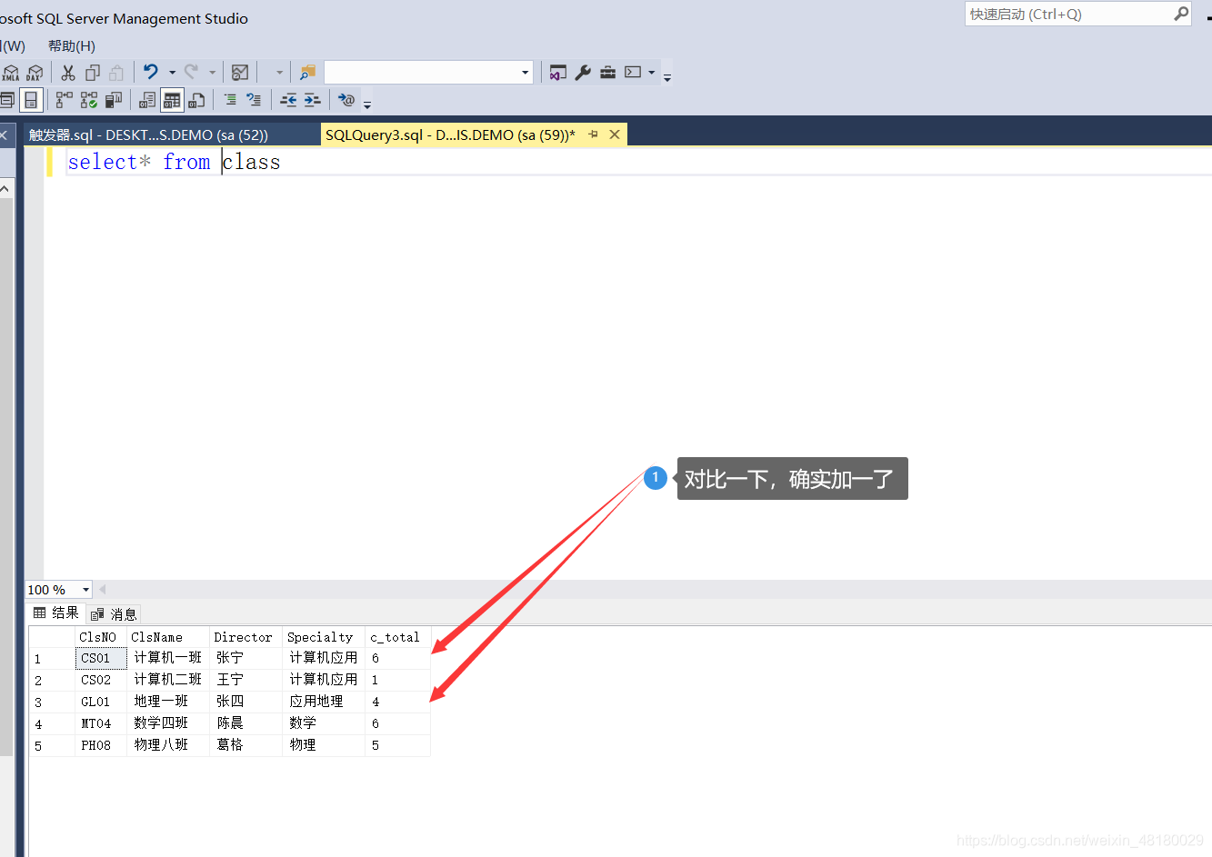This screenshot has height=857, width=1212.
Task: Decrease line indent icon
Action: (288, 100)
